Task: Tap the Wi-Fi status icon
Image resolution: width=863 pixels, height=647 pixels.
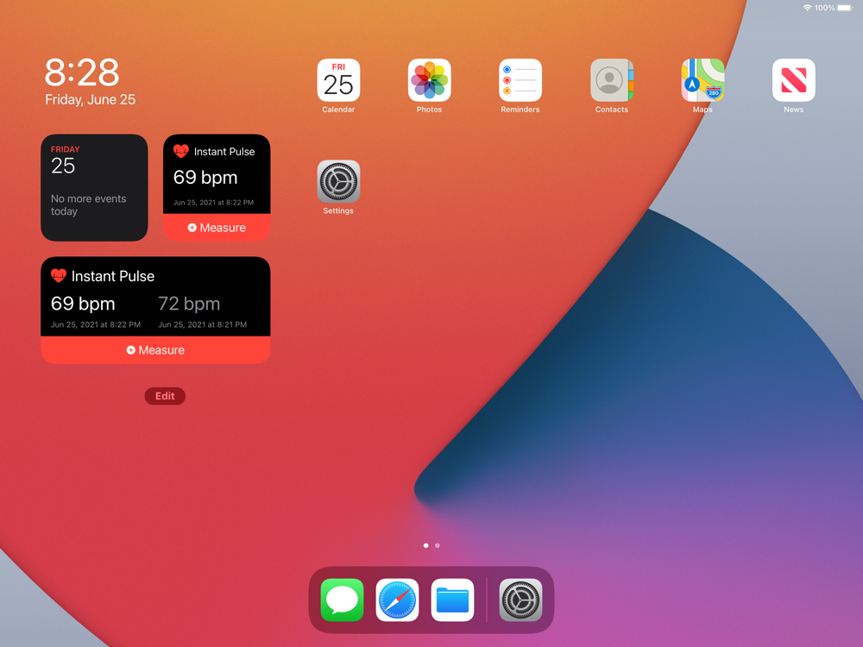Action: click(x=807, y=8)
